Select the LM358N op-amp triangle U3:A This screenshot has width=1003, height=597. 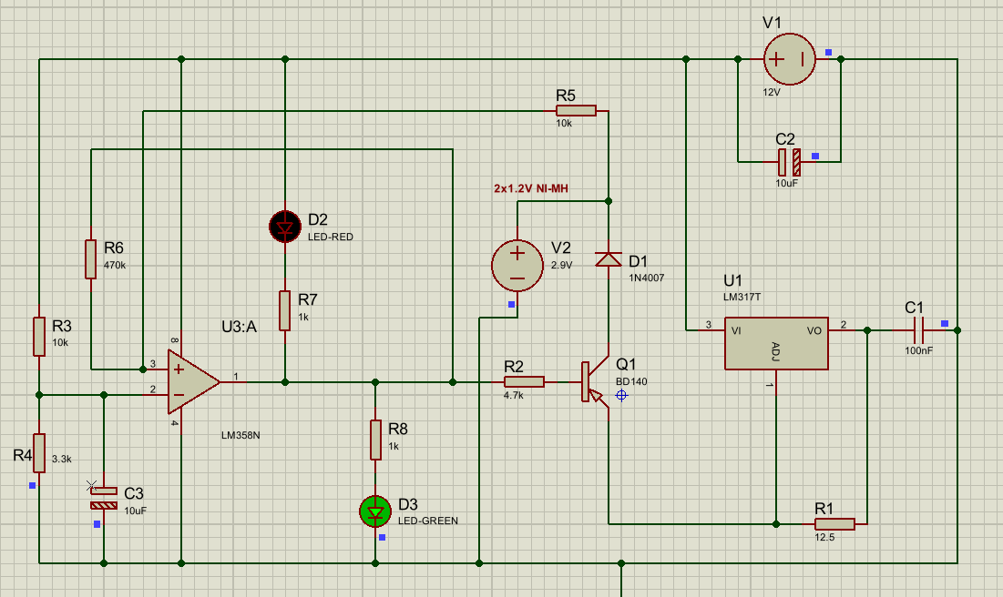(x=191, y=382)
